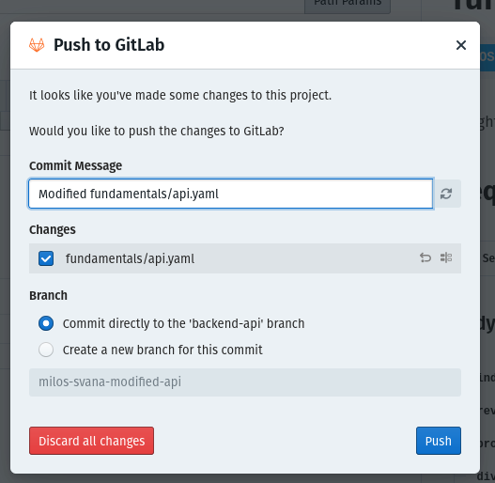This screenshot has height=483, width=495.
Task: Select commit directly to 'backend-api' radio
Action: pyautogui.click(x=46, y=323)
